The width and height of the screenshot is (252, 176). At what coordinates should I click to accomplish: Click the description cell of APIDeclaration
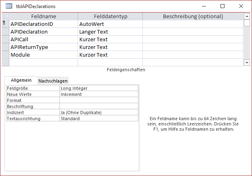pyautogui.click(x=193, y=32)
